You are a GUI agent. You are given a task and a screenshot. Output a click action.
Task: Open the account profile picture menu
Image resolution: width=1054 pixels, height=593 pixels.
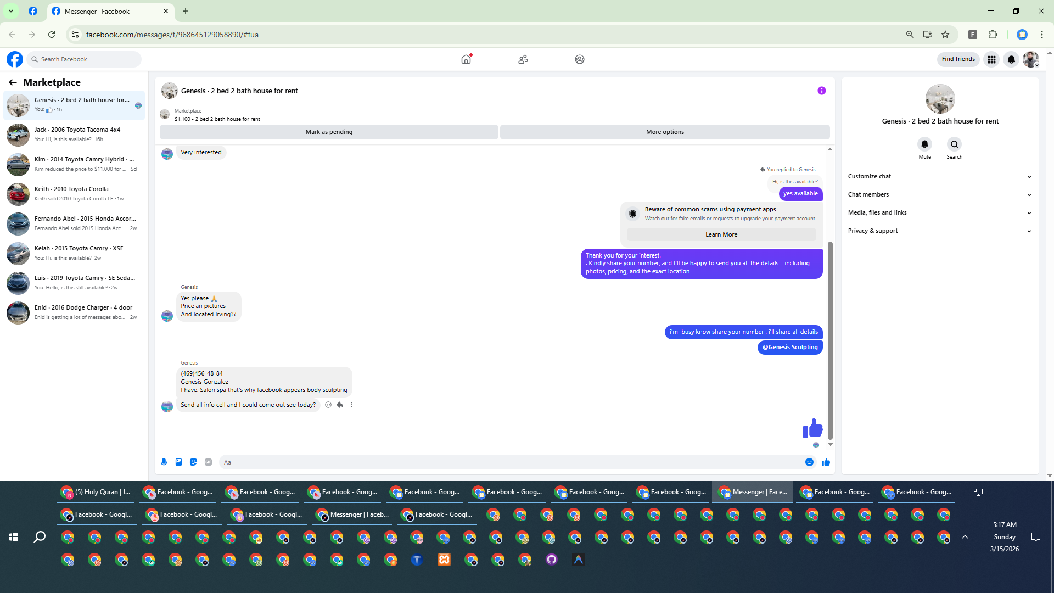(1031, 59)
